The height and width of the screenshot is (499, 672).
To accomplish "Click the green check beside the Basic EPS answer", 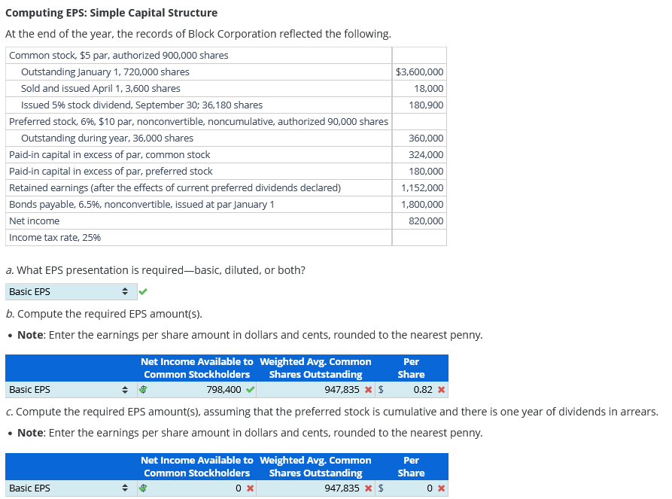I will tap(143, 291).
